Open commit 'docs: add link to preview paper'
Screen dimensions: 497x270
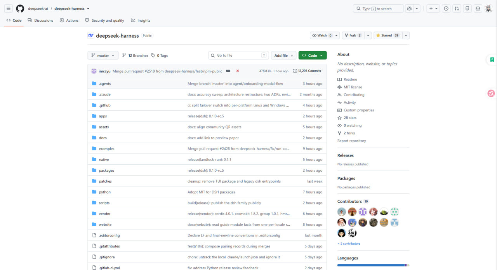point(213,138)
